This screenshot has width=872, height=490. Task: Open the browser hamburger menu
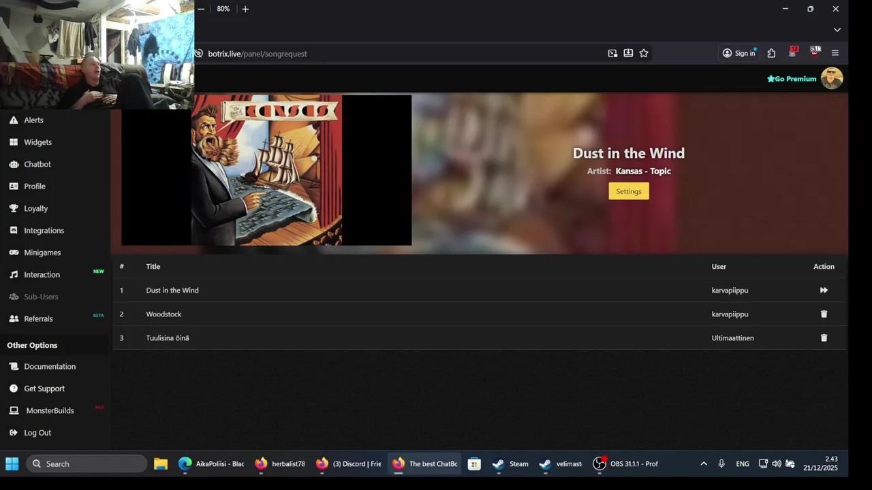tap(835, 53)
